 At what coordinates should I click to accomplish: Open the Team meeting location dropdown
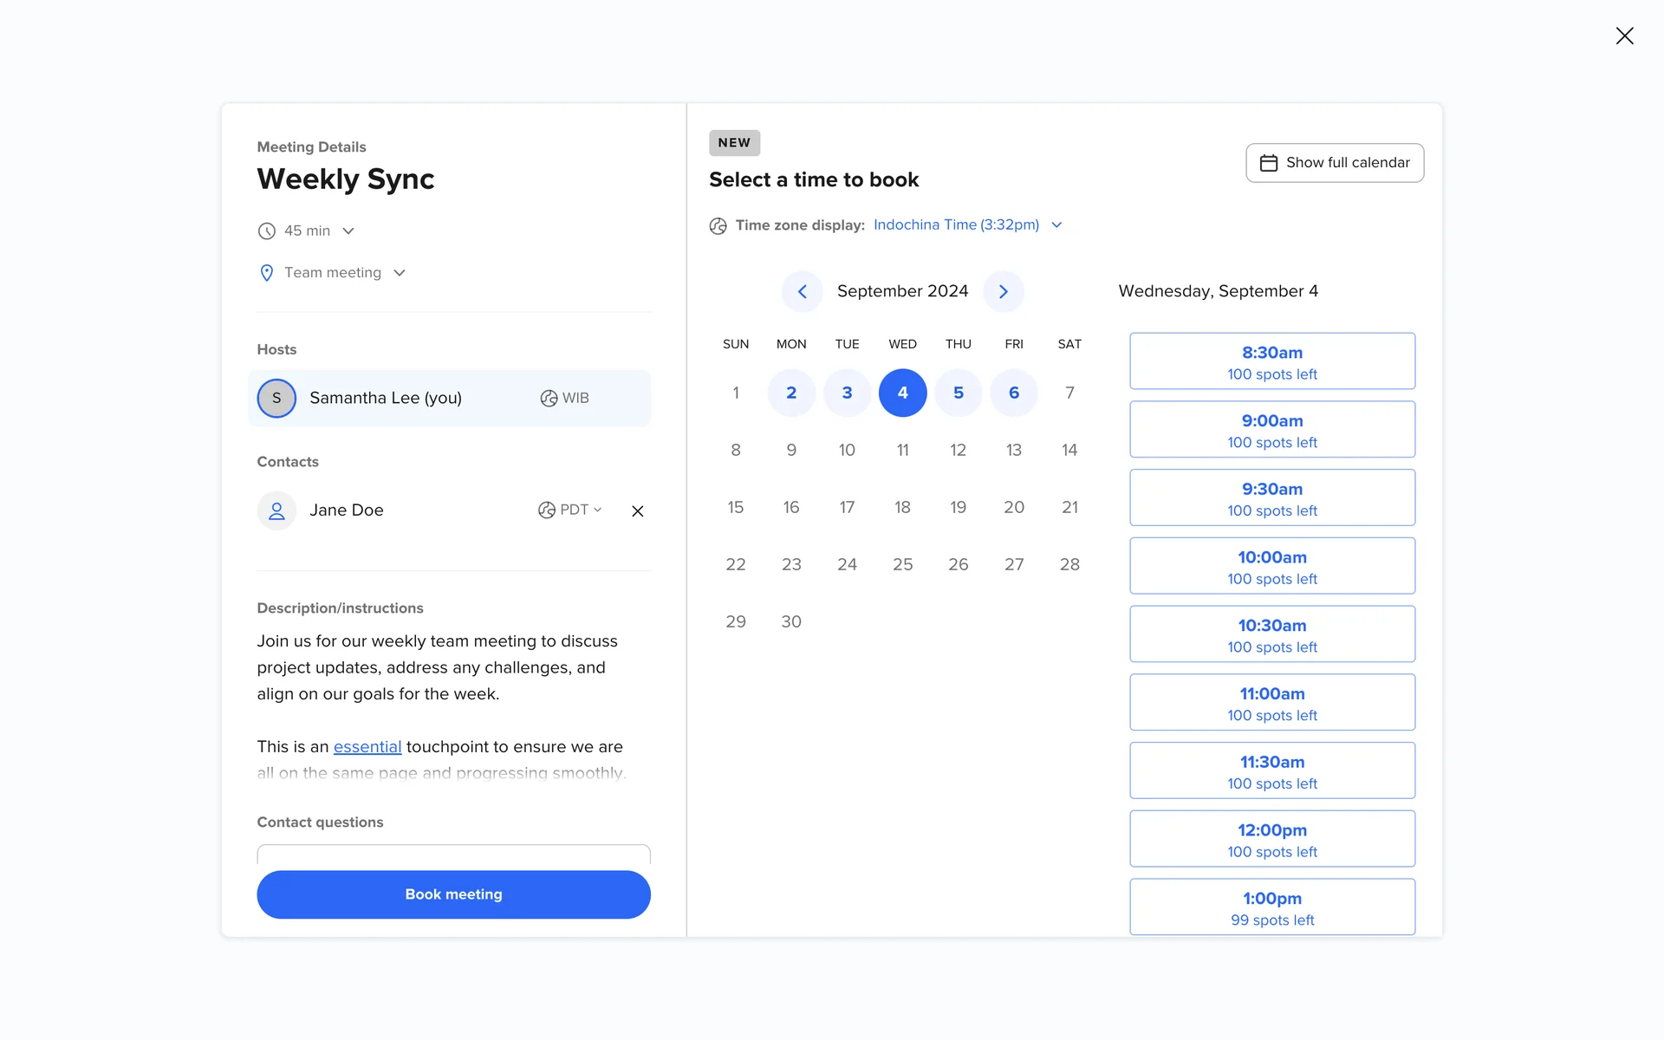(399, 273)
